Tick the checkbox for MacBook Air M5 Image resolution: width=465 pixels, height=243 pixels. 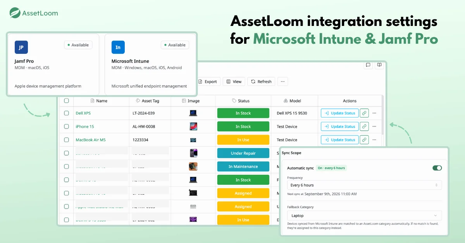pos(66,140)
